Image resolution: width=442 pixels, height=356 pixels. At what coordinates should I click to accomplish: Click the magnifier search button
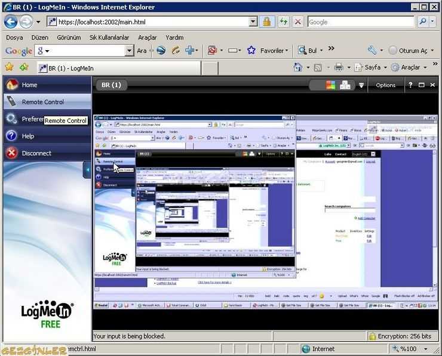422,21
